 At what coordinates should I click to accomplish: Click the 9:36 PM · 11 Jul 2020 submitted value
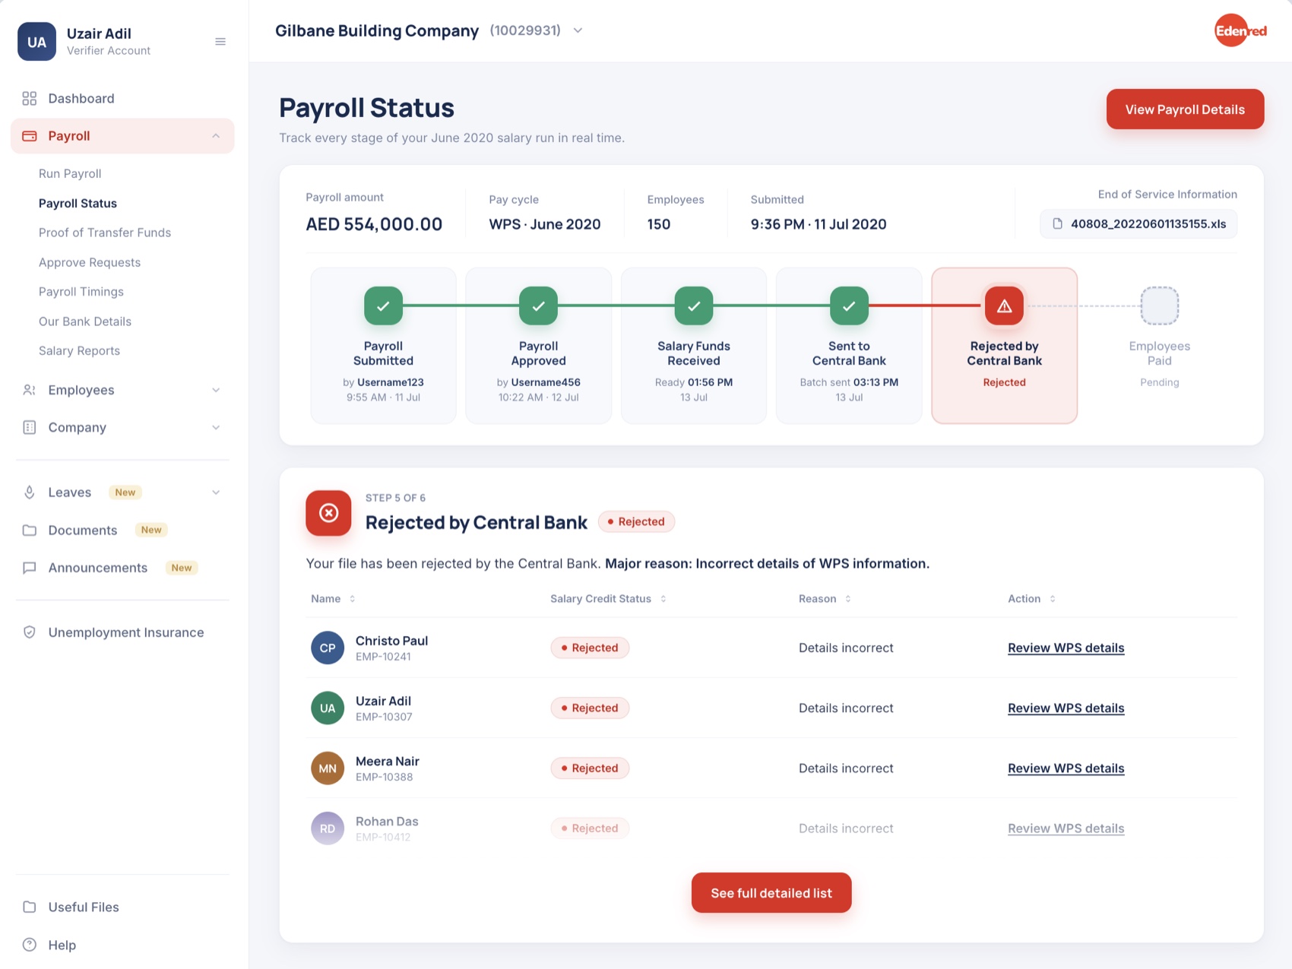[x=819, y=224]
